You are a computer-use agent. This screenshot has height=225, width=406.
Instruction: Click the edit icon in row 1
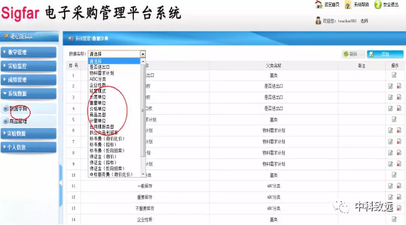point(394,75)
